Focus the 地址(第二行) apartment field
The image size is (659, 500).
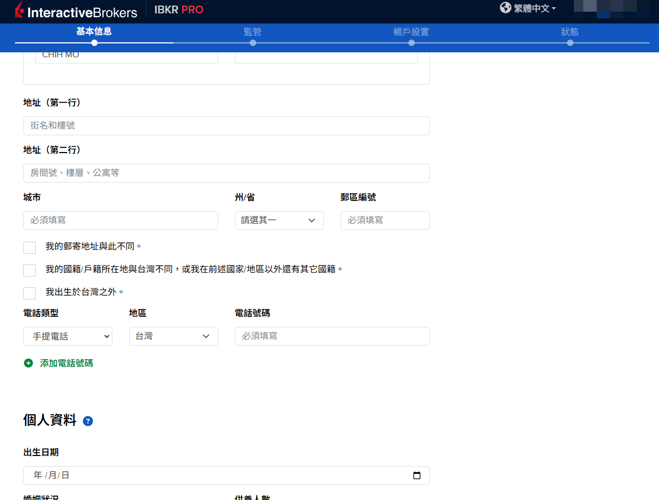[226, 173]
